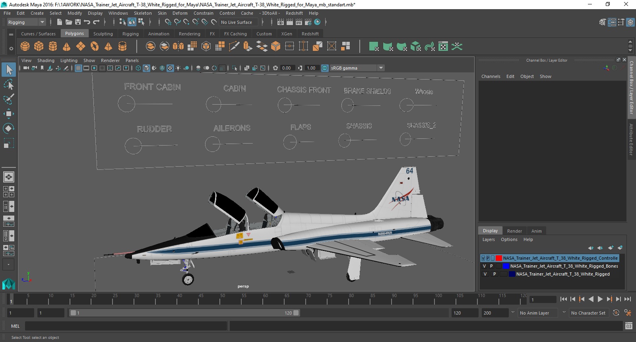
Task: Expand shelf options gear menu
Action: coord(11,49)
